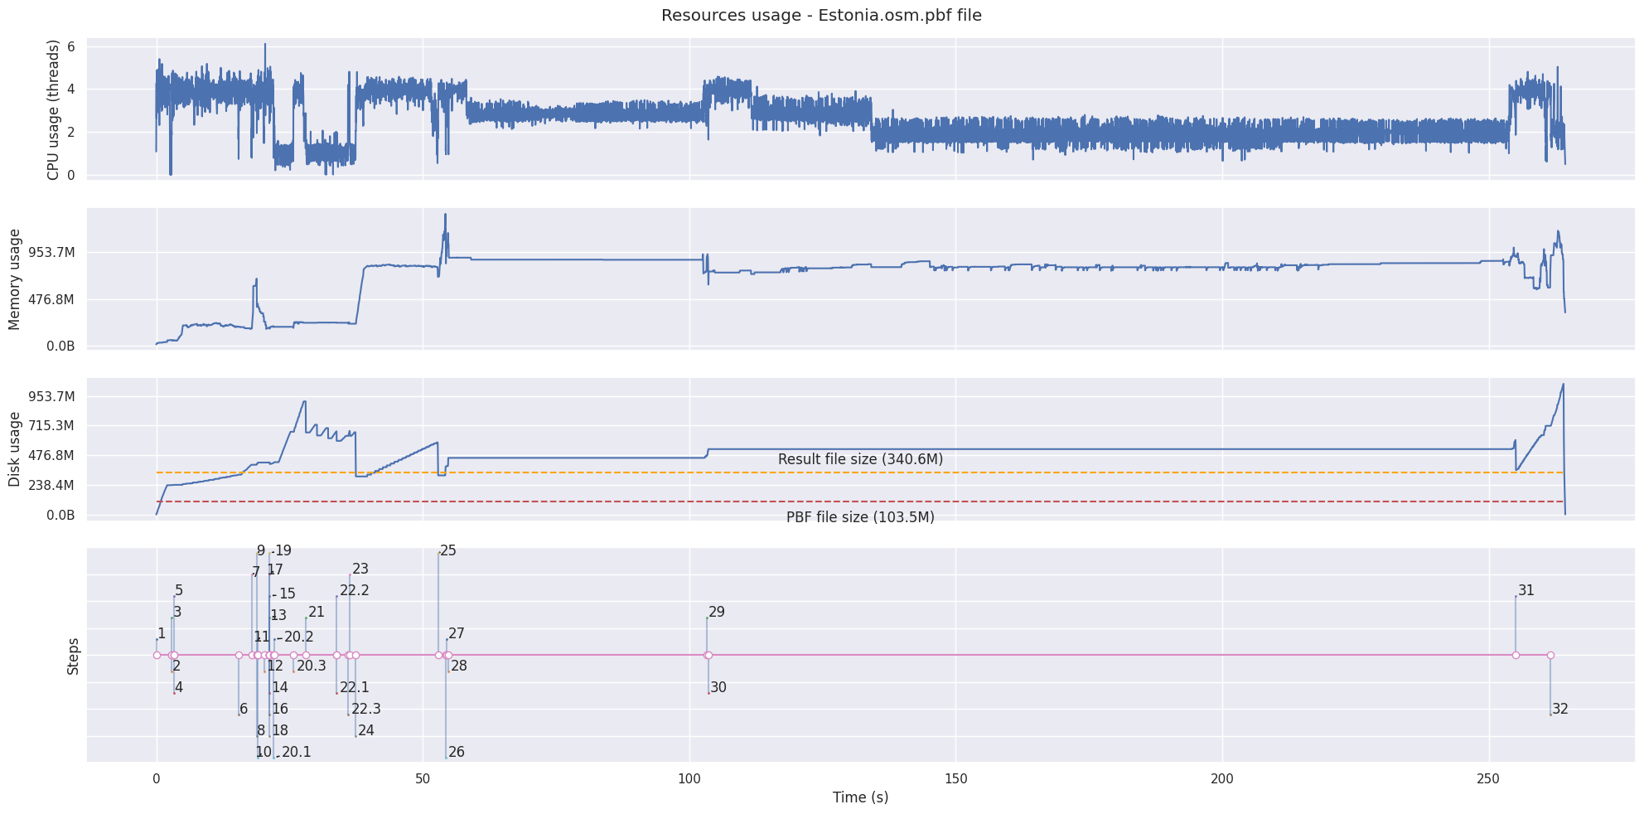This screenshot has height=814, width=1644.
Task: Click the circle marker above step 32
Action: click(1550, 656)
